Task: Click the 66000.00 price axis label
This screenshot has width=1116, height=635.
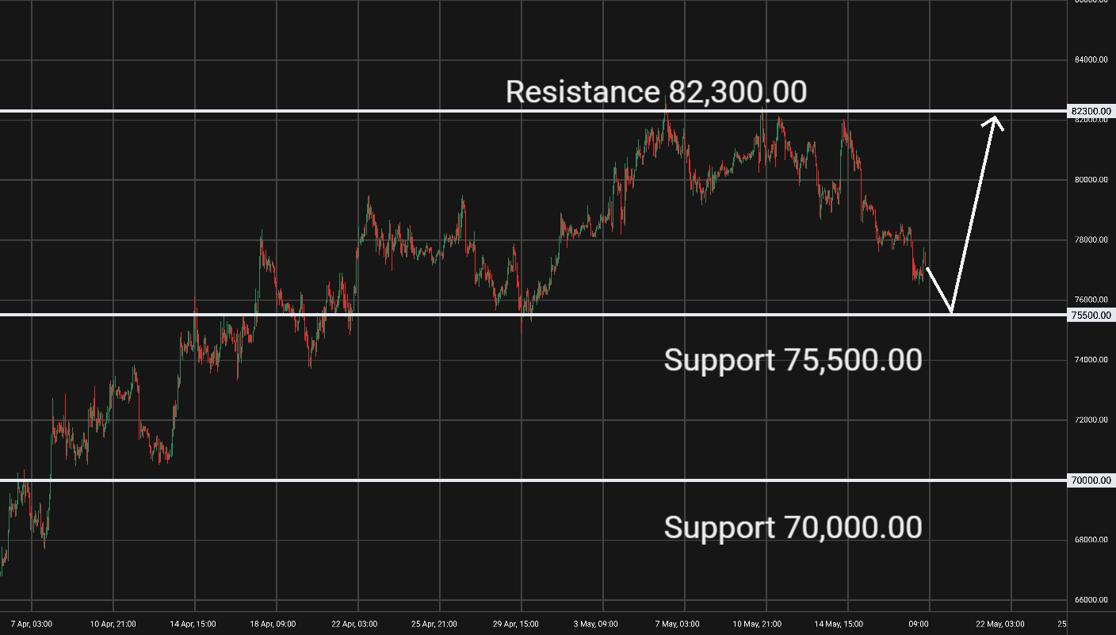Action: (1091, 600)
